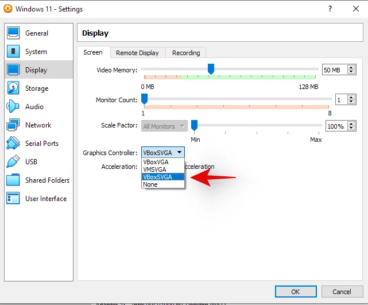Select the User Interface icon
Image resolution: width=368 pixels, height=305 pixels.
point(13,198)
